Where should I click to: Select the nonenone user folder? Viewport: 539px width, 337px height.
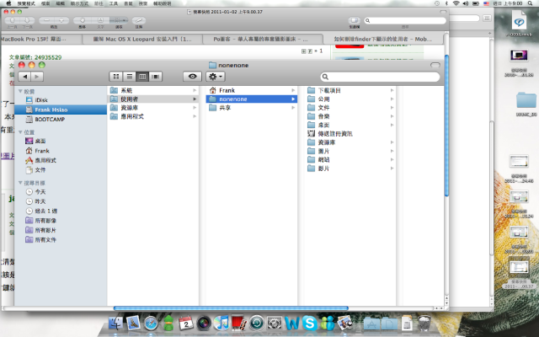[x=252, y=99]
